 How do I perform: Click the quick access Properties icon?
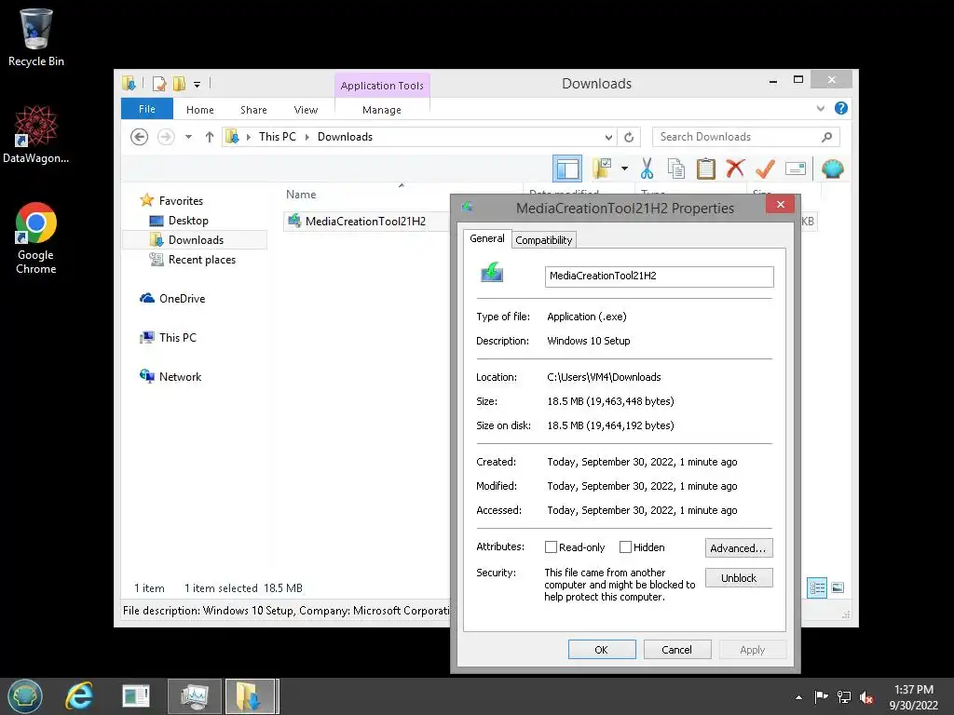click(158, 84)
